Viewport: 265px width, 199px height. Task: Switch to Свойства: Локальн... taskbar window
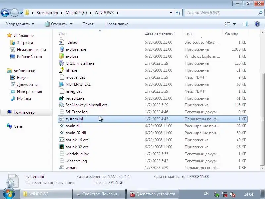point(99,194)
